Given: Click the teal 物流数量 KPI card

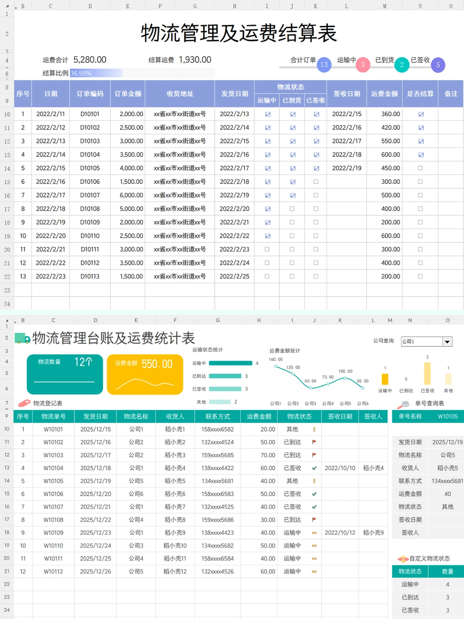Looking at the screenshot, I should point(64,374).
